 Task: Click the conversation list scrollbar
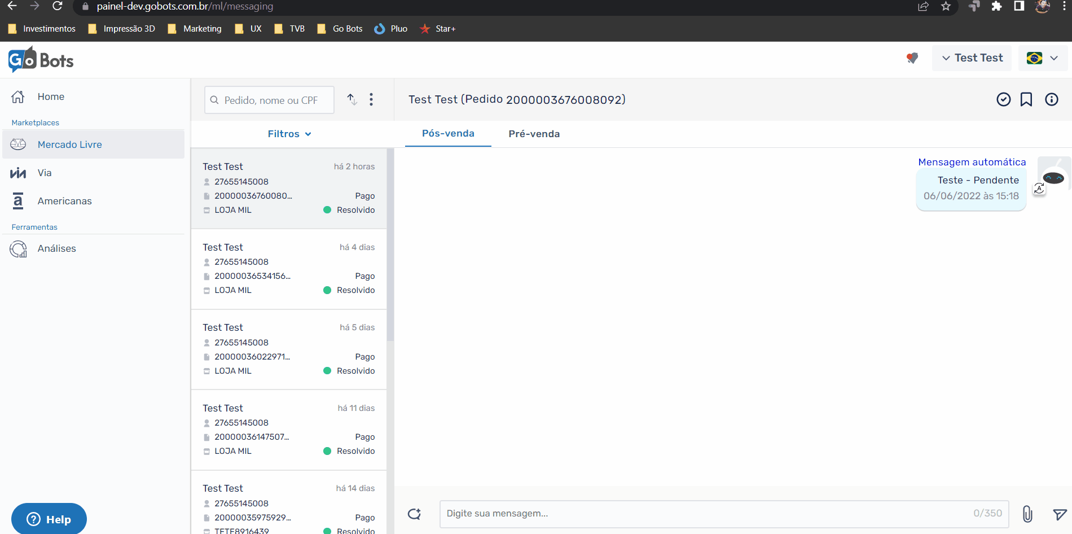[390, 245]
